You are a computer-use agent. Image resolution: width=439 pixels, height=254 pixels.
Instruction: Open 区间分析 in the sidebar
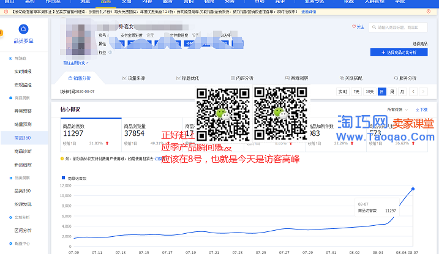23,231
